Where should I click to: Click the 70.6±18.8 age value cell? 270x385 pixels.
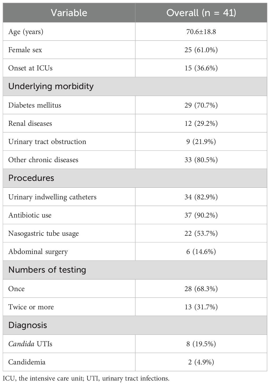201,32
